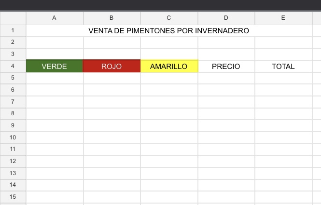321x205 pixels.
Task: Select column E by its header
Action: tap(283, 18)
